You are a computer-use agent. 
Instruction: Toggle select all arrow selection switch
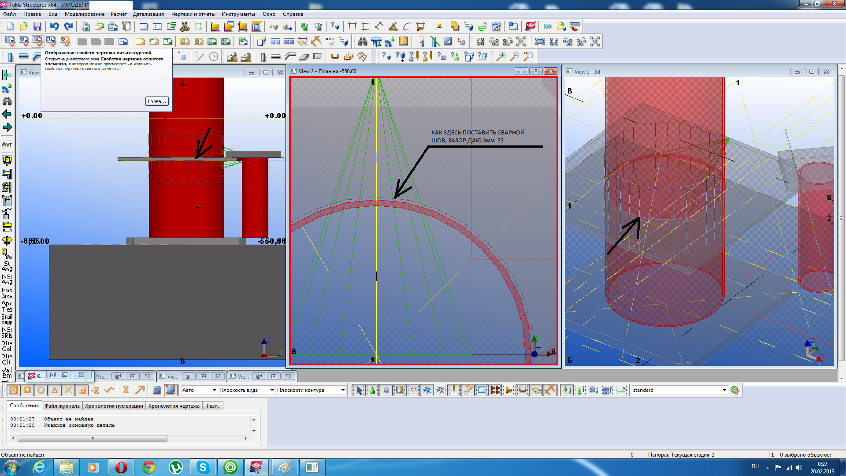(358, 390)
